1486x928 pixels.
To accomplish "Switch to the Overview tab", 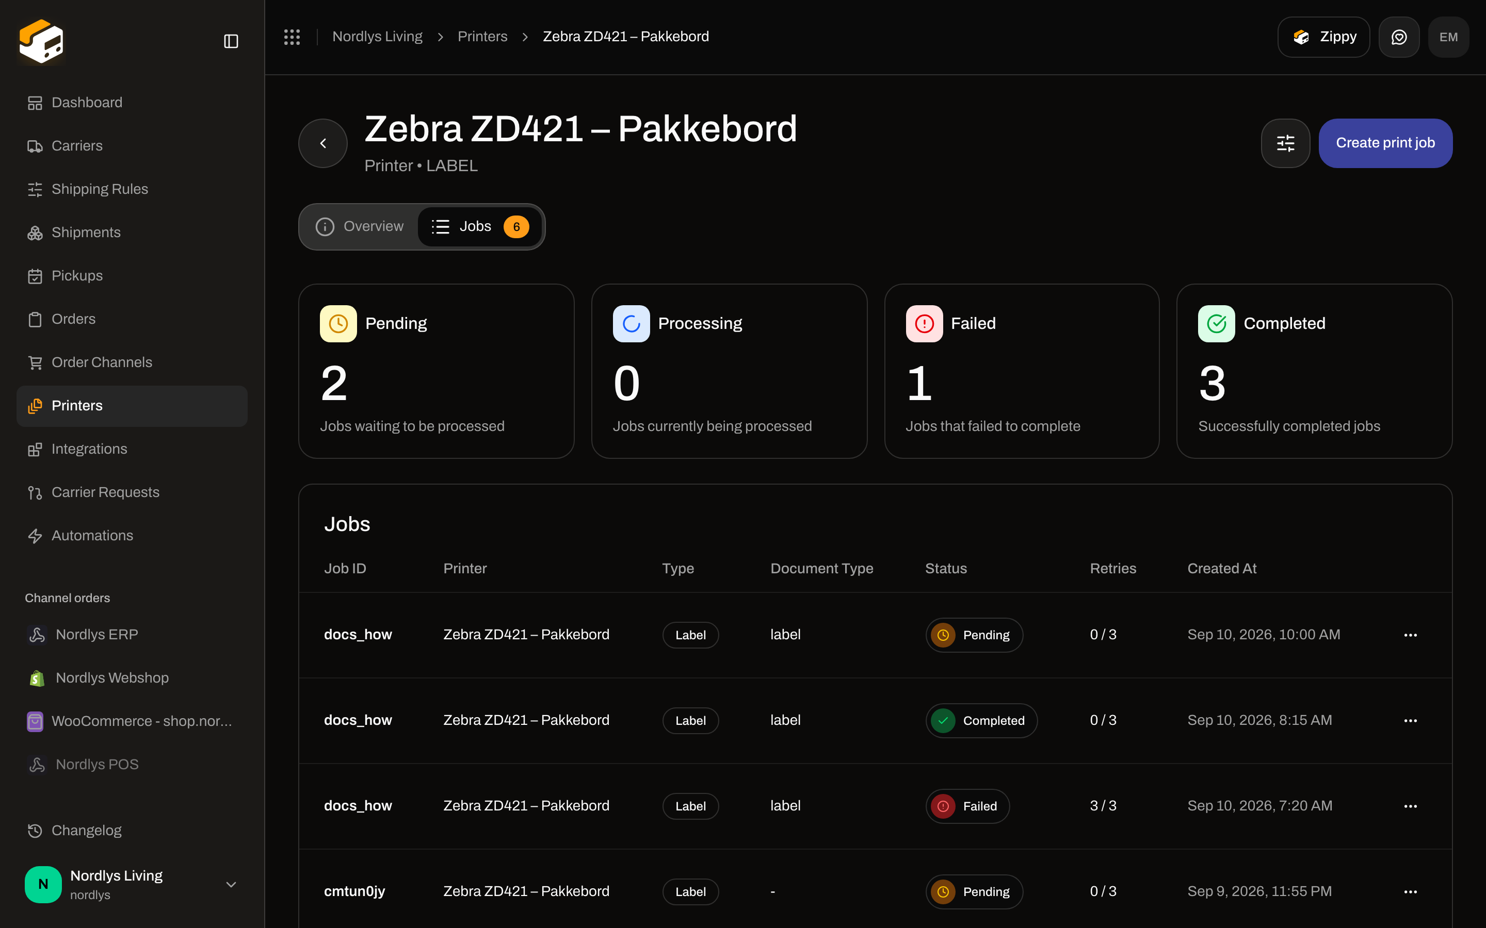I will point(360,226).
